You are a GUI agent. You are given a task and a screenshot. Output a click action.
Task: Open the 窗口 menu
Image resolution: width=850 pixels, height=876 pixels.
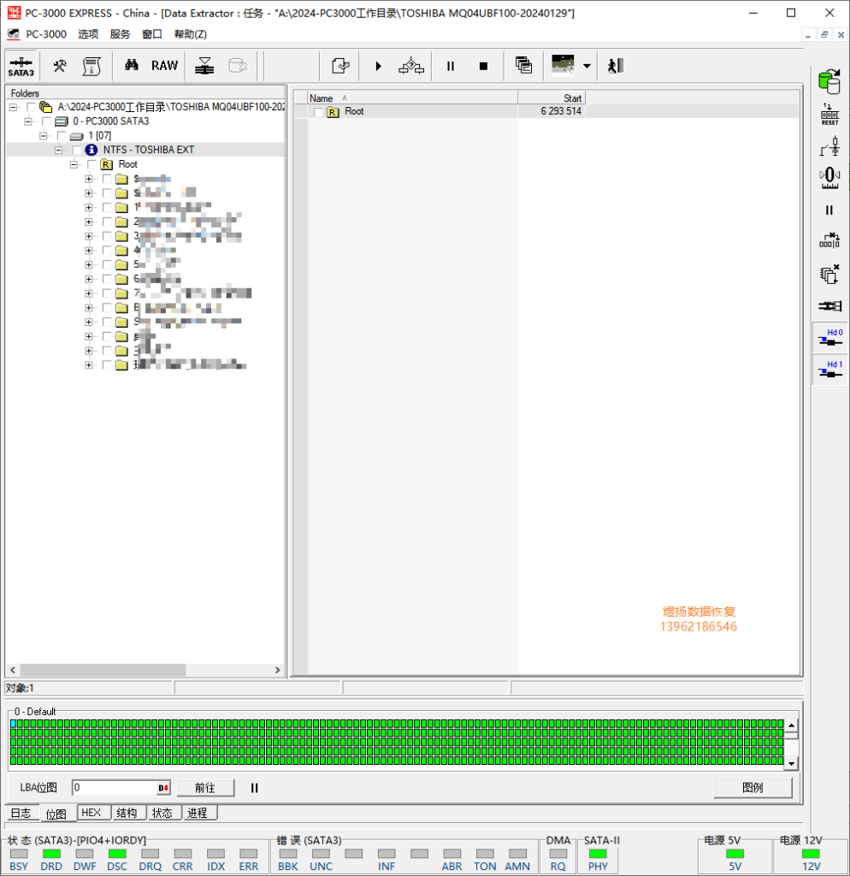[x=152, y=34]
